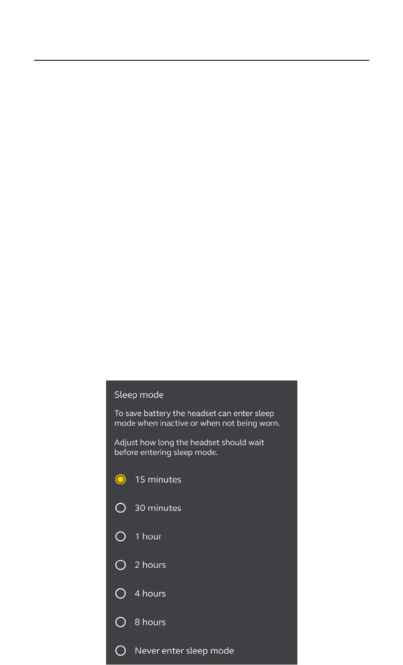Click the '15 minutes' text label
403x665 pixels.
[158, 479]
